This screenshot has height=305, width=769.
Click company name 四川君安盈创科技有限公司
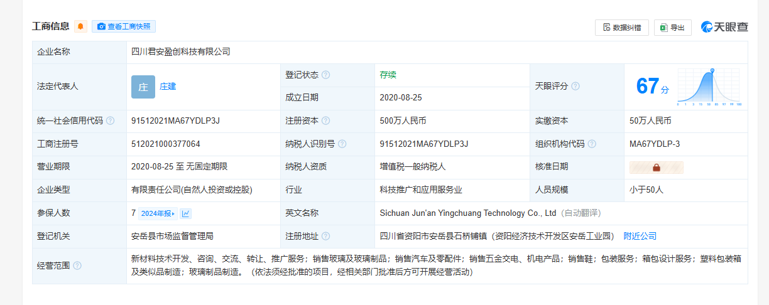click(x=180, y=51)
